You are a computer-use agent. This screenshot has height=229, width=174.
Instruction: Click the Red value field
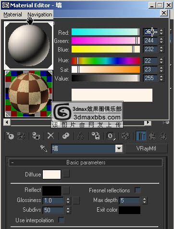pos(150,32)
